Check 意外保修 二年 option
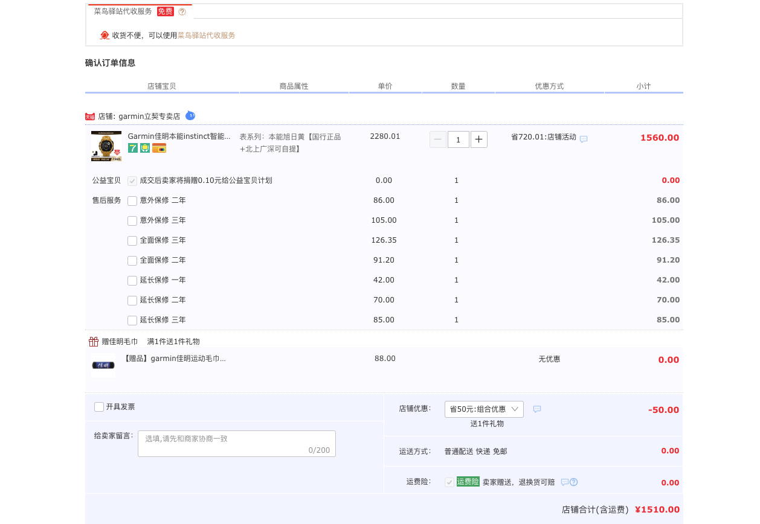This screenshot has height=524, width=760. tap(132, 200)
